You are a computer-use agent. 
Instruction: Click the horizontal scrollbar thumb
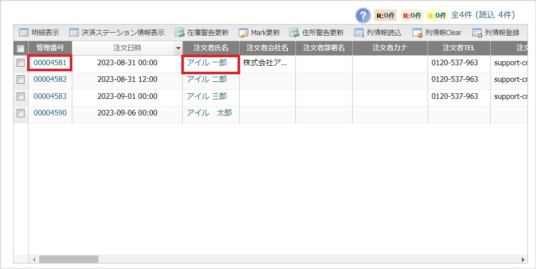[69, 259]
